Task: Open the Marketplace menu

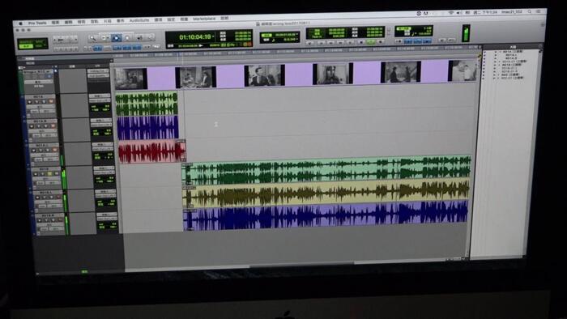Action: pyautogui.click(x=204, y=19)
